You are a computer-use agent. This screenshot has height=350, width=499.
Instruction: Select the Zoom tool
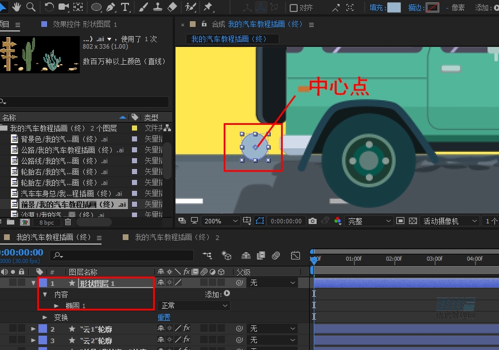[30, 7]
